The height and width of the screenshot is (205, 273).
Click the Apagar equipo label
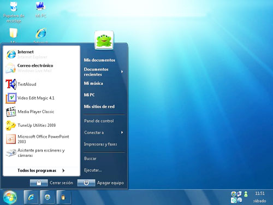[x=110, y=183]
